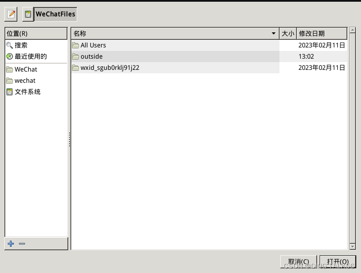Add bookmark with the plus button
The image size is (361, 273).
11,244
